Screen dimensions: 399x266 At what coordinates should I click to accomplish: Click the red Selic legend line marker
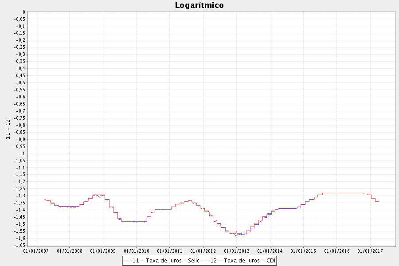(127, 261)
